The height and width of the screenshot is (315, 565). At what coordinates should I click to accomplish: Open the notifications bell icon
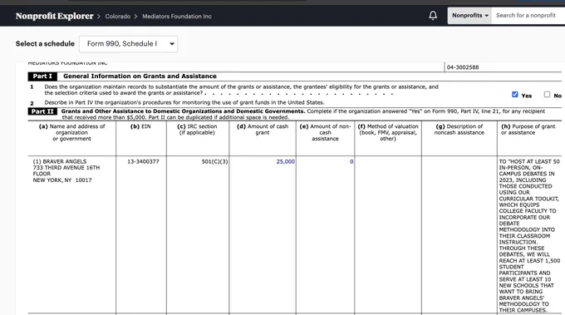click(433, 16)
